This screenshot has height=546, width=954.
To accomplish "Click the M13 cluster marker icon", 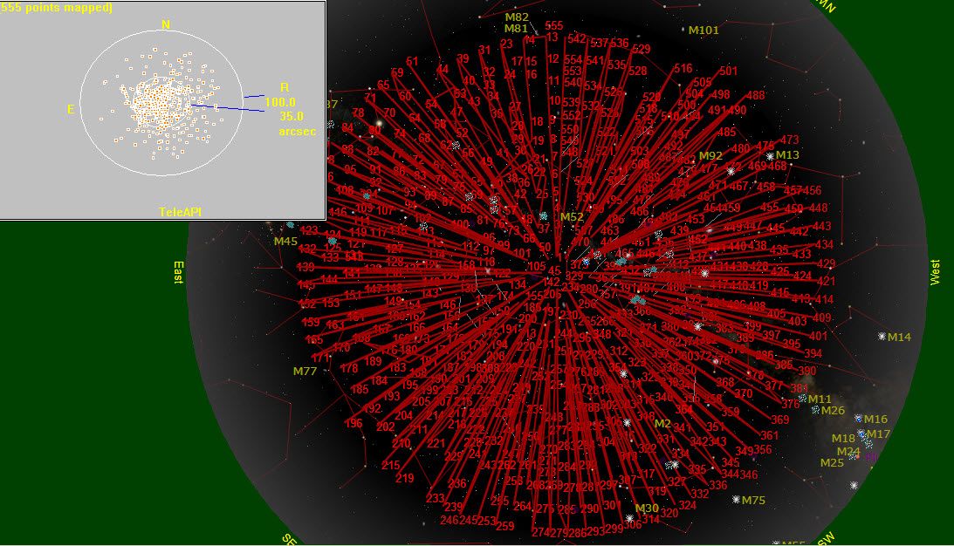I will [770, 156].
